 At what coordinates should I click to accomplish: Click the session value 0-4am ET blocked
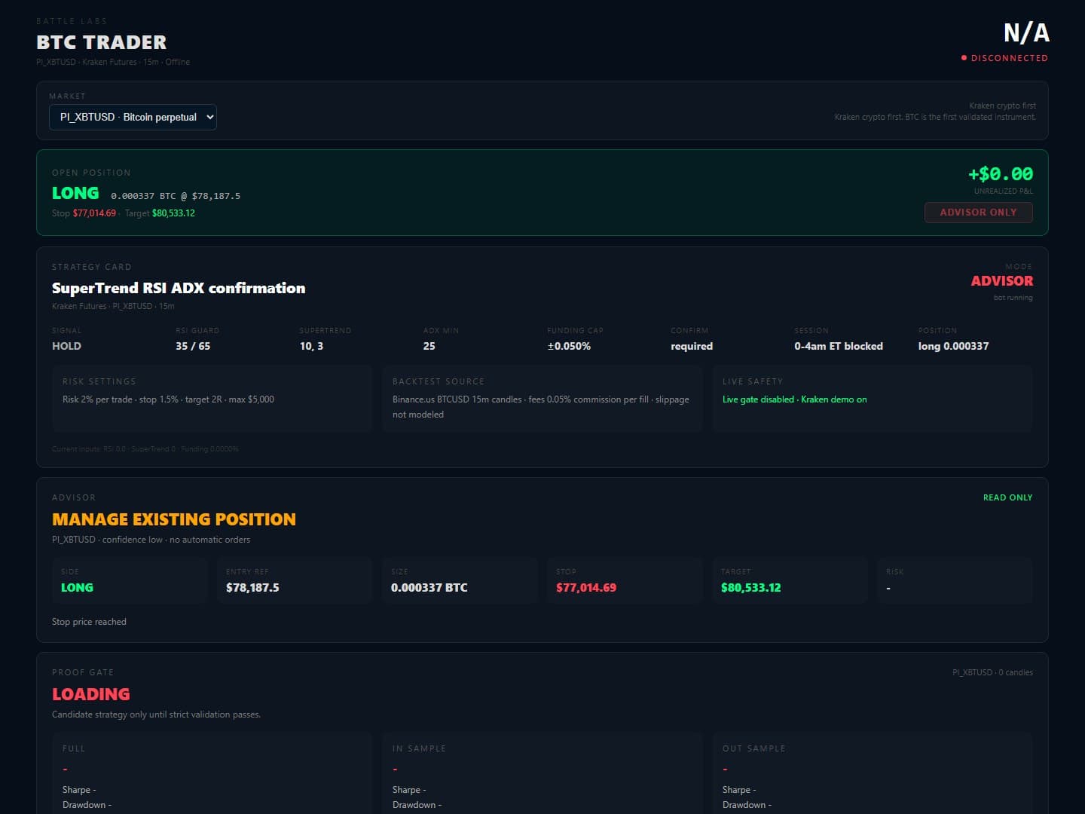[x=839, y=346]
